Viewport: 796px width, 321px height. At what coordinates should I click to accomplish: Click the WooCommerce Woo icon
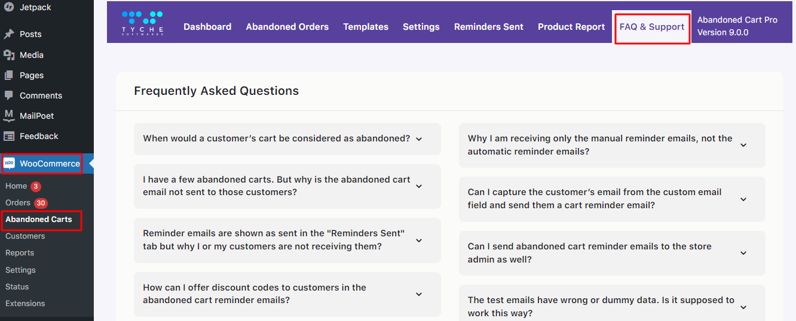[9, 163]
